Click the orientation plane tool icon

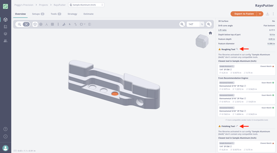click(x=64, y=24)
